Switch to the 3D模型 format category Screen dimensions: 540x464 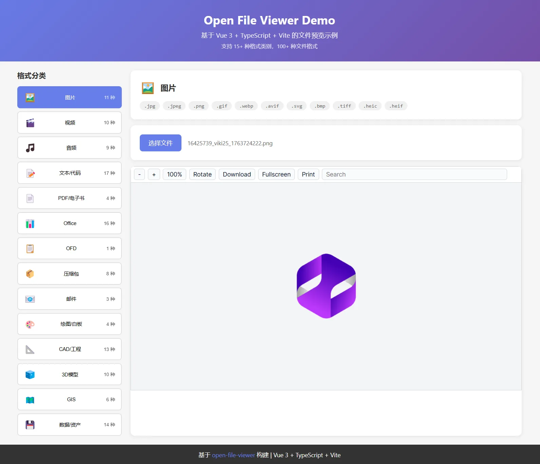tap(70, 374)
